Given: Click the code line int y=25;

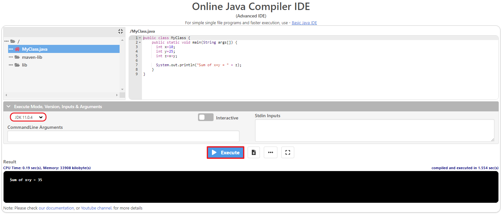Looking at the screenshot, I should tap(165, 51).
